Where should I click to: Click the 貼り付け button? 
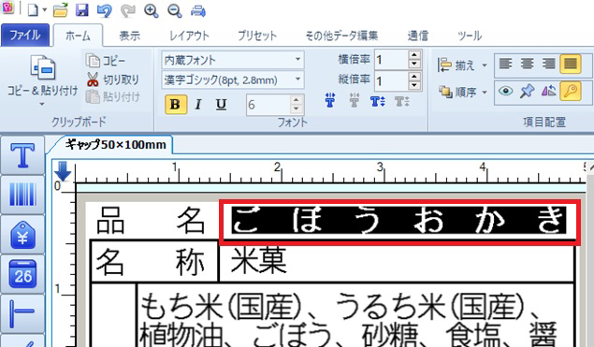tap(112, 97)
